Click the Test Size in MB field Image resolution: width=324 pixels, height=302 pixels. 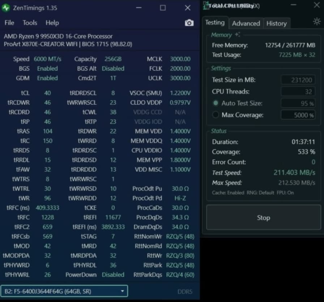(298, 80)
